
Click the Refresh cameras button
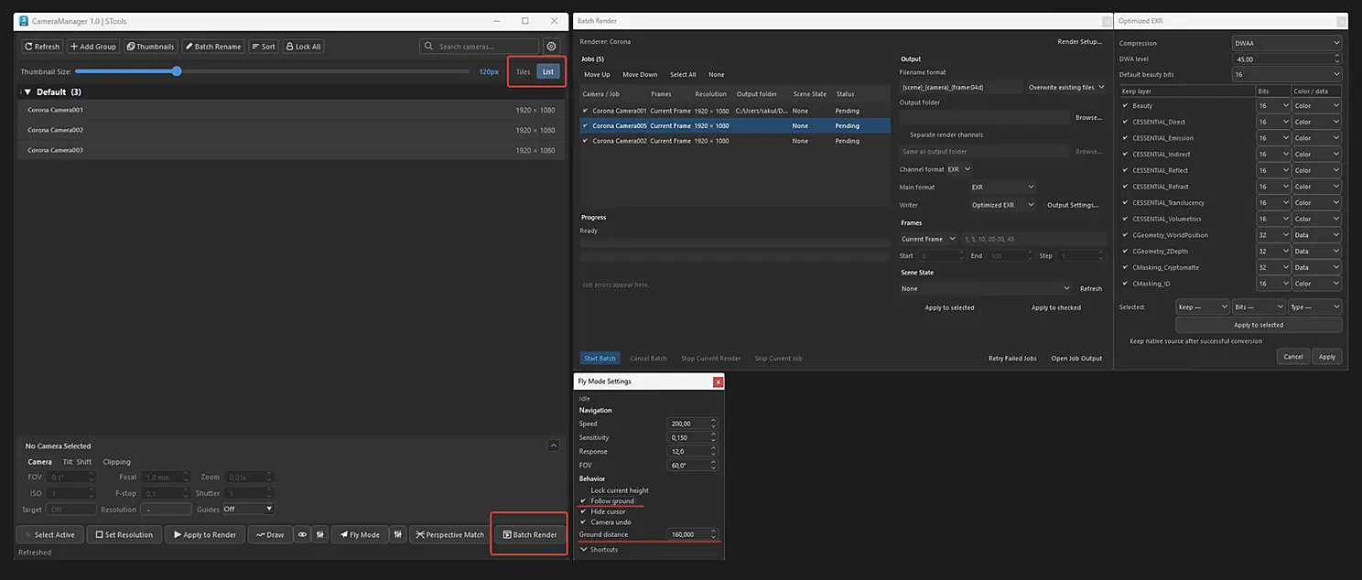click(x=42, y=47)
